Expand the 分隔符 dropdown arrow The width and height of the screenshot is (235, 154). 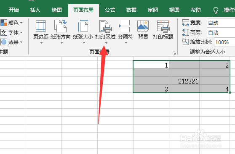pos(126,43)
